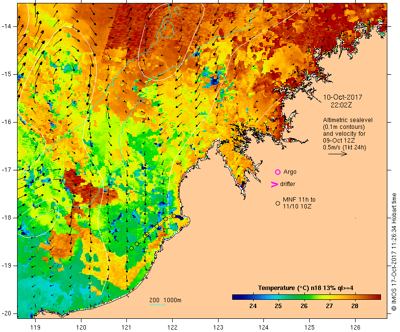Click the '22:02Z' time label
The image size is (400, 332).
(341, 105)
